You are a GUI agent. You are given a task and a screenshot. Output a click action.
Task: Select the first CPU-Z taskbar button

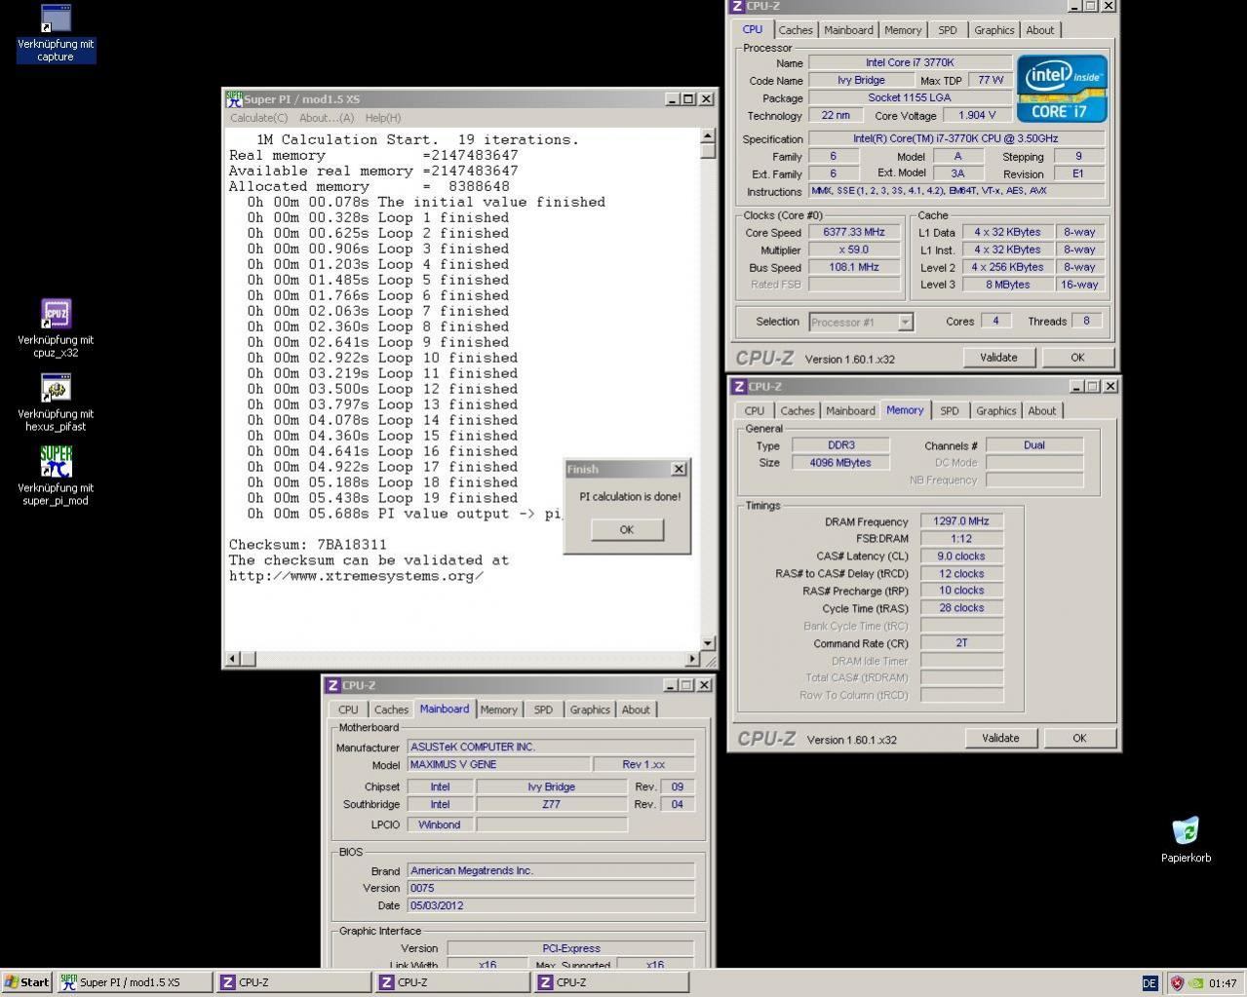click(293, 982)
